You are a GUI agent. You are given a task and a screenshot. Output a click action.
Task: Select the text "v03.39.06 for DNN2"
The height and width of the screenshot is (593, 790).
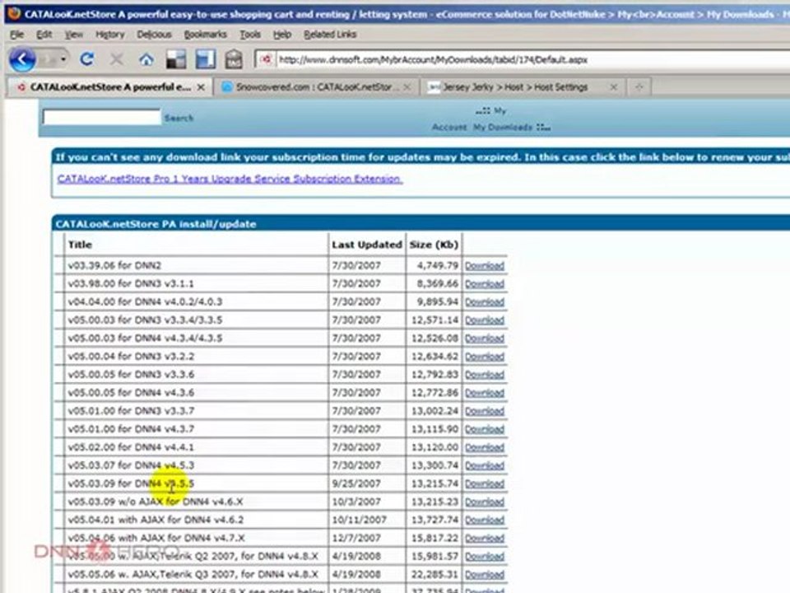[115, 265]
